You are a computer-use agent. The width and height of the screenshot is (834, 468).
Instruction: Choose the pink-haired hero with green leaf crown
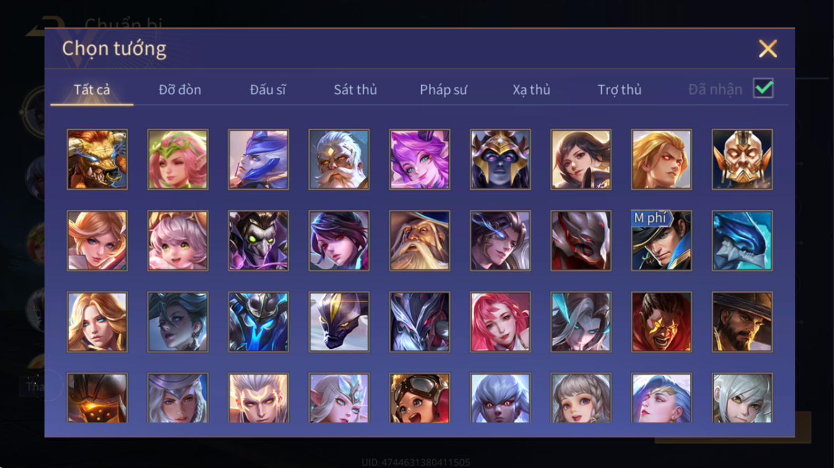(x=178, y=159)
